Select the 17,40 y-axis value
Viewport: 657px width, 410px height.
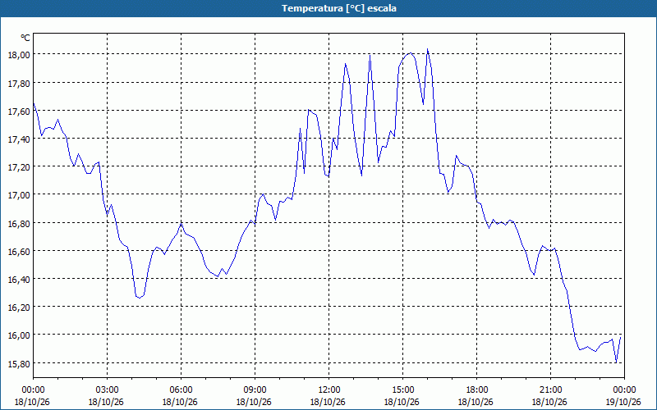point(19,139)
